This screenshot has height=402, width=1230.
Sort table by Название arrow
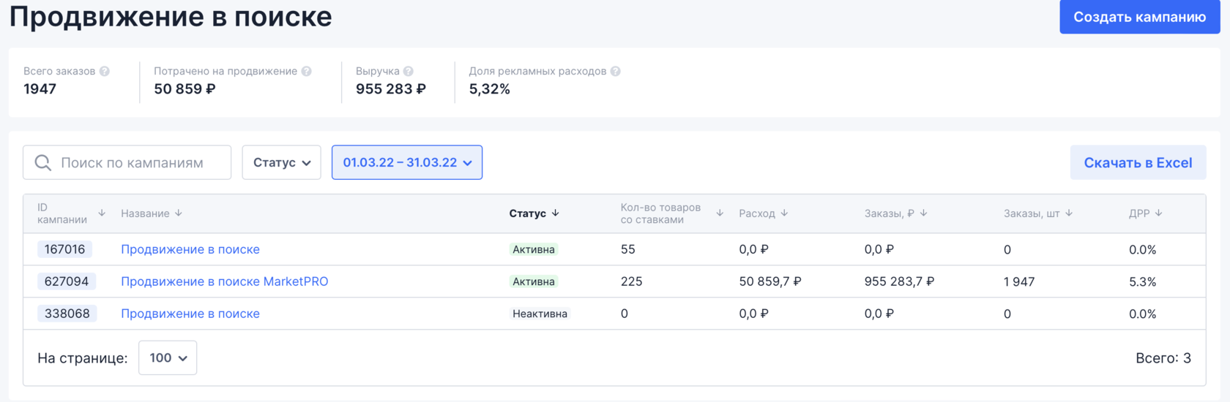pos(179,213)
